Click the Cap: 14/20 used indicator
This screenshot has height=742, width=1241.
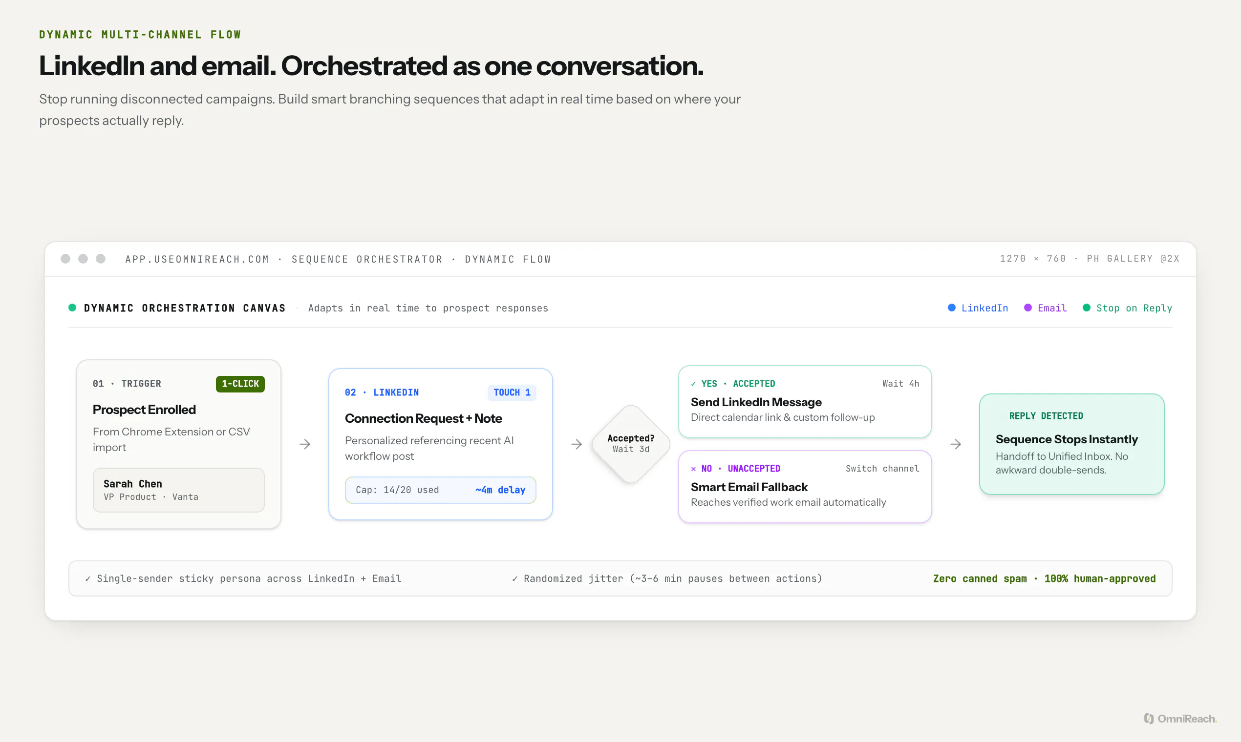397,490
